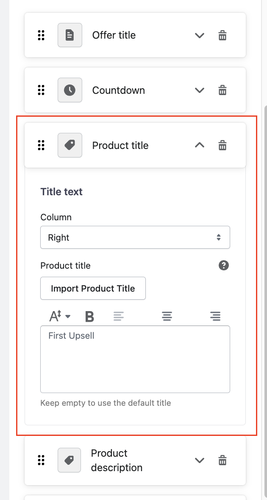Click the Countdown clock icon

click(x=70, y=90)
